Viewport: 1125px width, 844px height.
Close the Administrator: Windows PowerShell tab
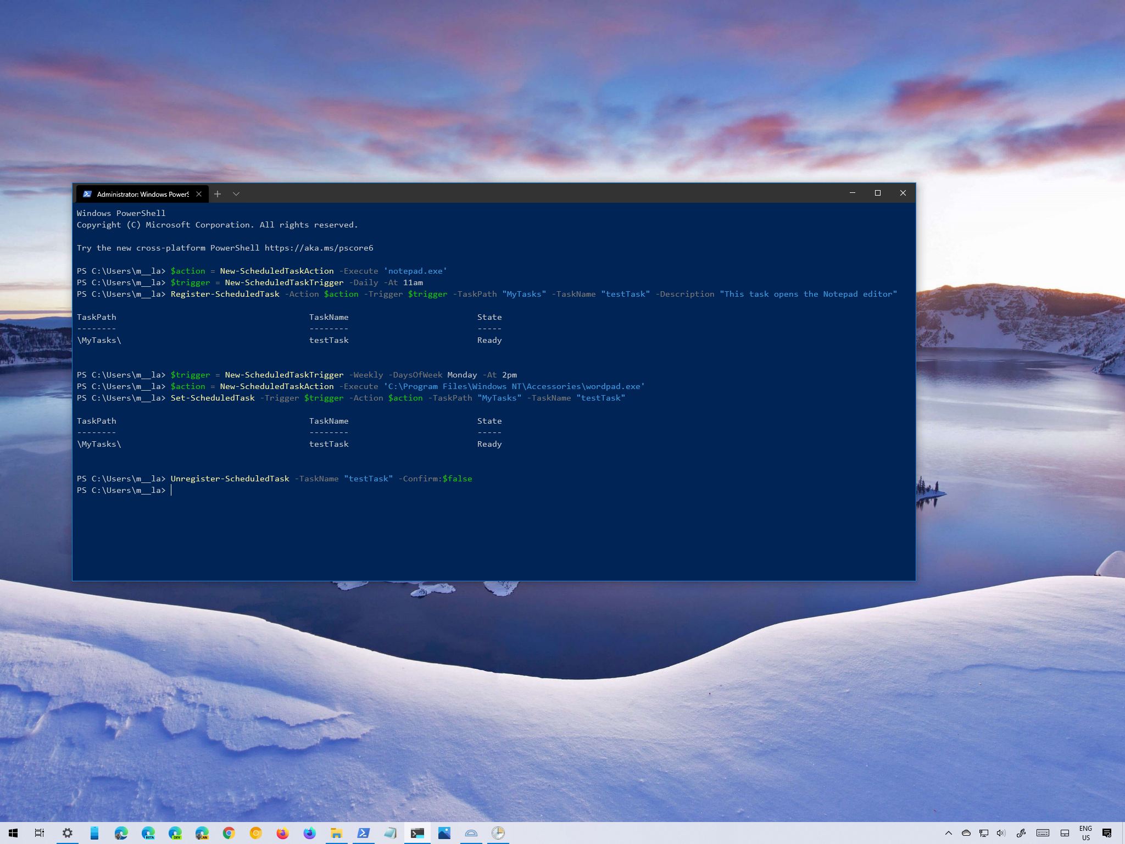(199, 194)
